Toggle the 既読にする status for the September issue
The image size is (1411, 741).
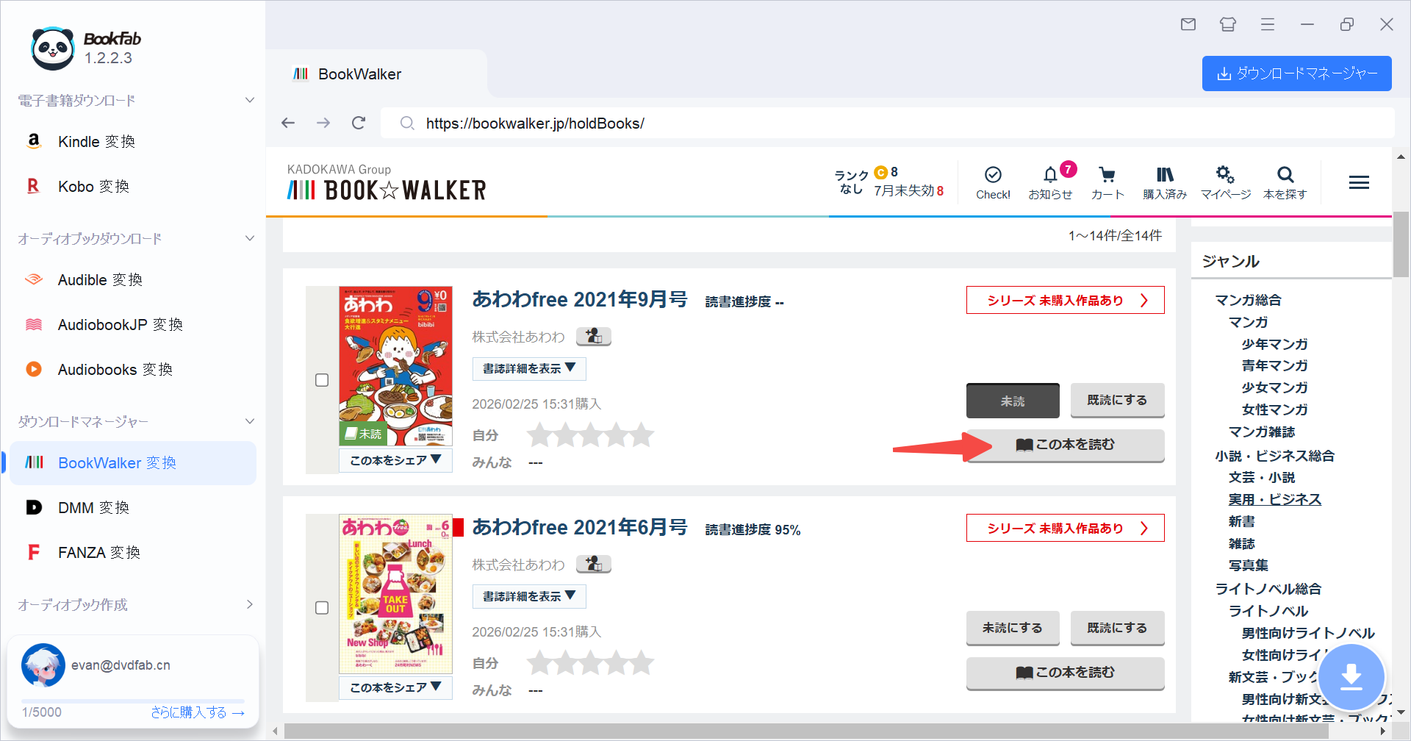coord(1116,400)
